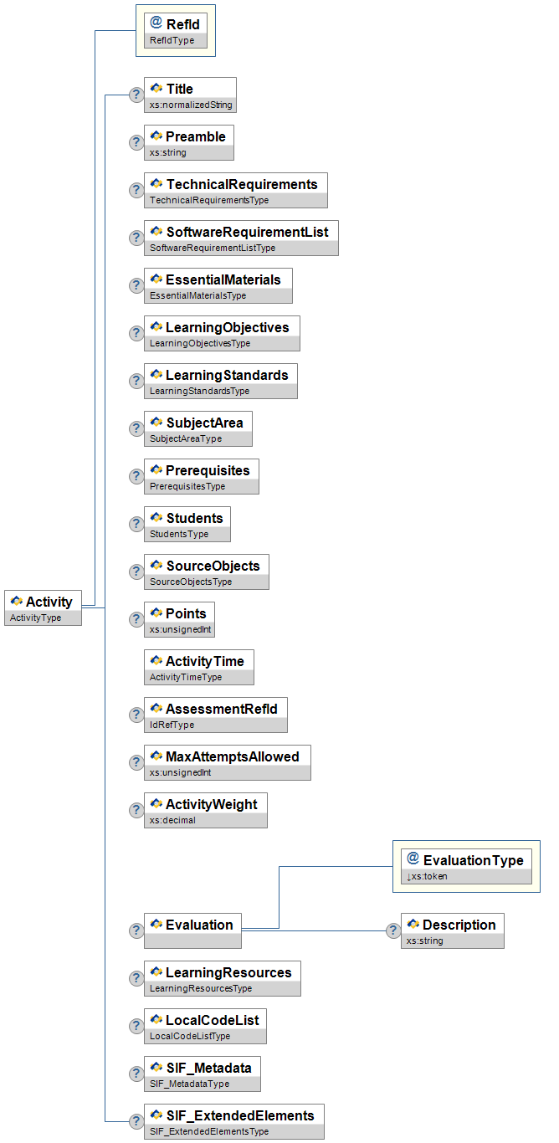Click the question mark icon beside SIF_ExtendedElements

(x=136, y=1121)
